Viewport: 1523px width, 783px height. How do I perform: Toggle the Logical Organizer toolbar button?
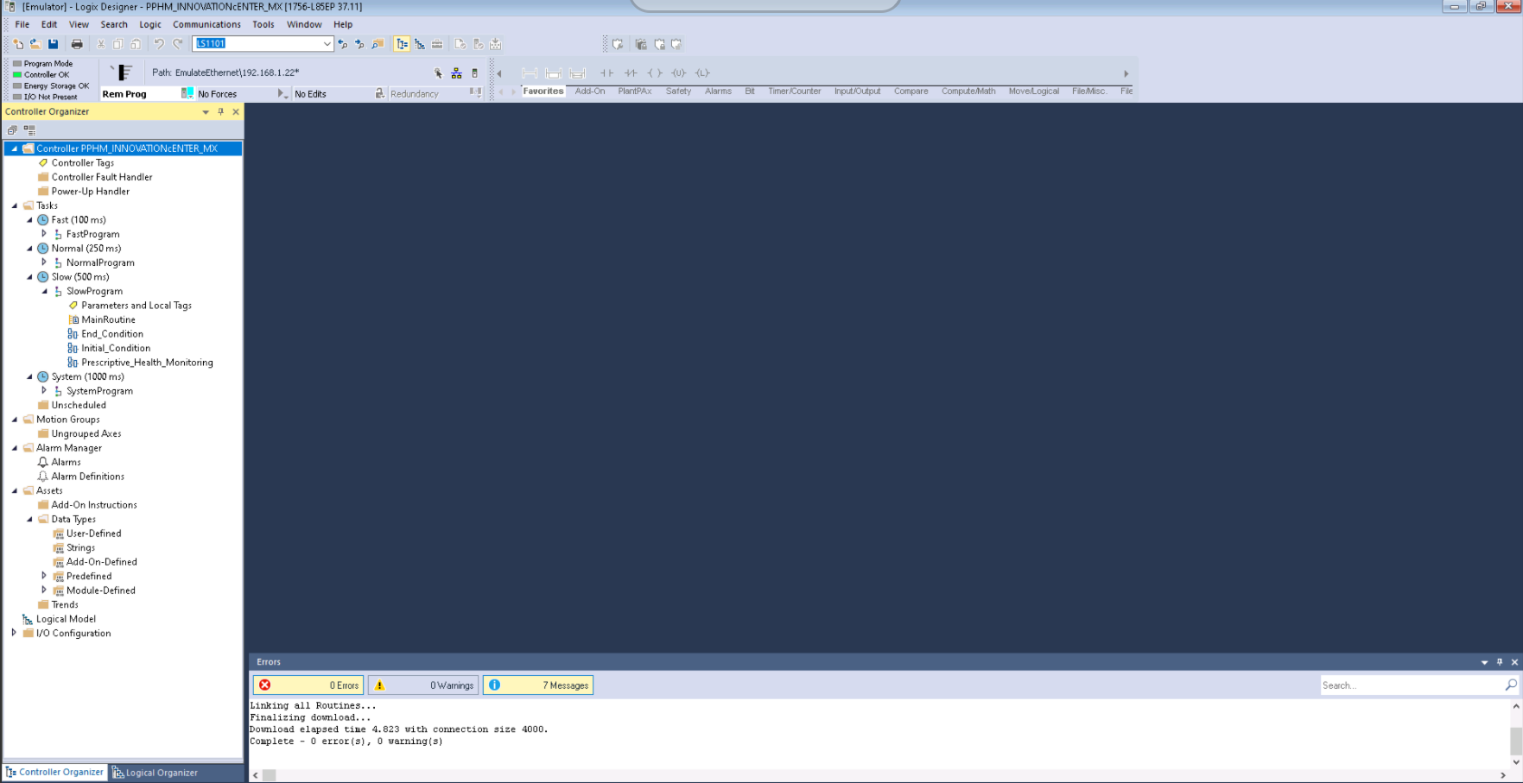tap(420, 44)
